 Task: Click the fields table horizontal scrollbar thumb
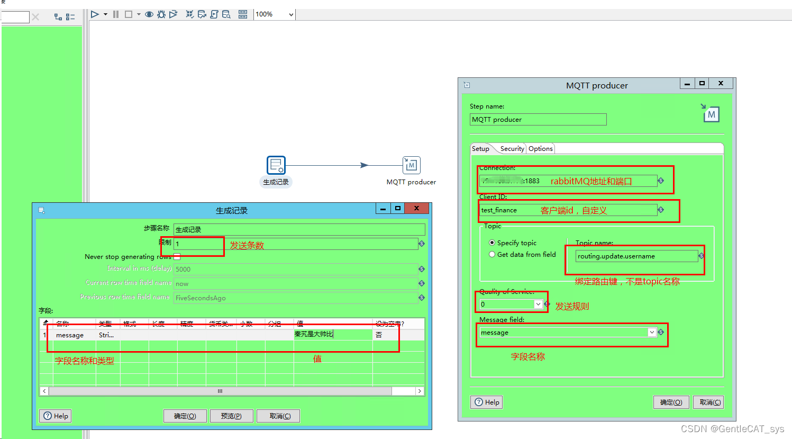point(220,391)
